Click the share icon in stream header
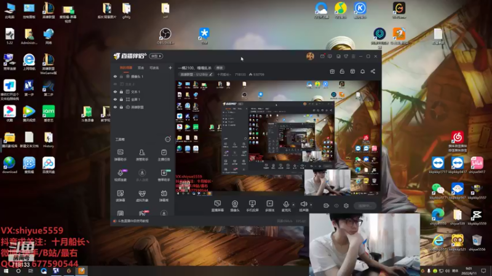The image size is (492, 276). 373,71
